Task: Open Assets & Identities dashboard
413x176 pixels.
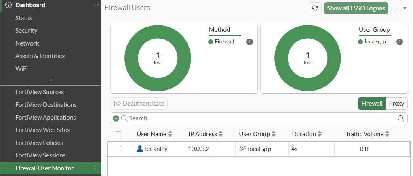Action: [40, 56]
